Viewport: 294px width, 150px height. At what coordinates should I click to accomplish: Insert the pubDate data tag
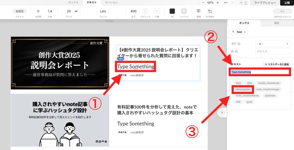(x=270, y=95)
